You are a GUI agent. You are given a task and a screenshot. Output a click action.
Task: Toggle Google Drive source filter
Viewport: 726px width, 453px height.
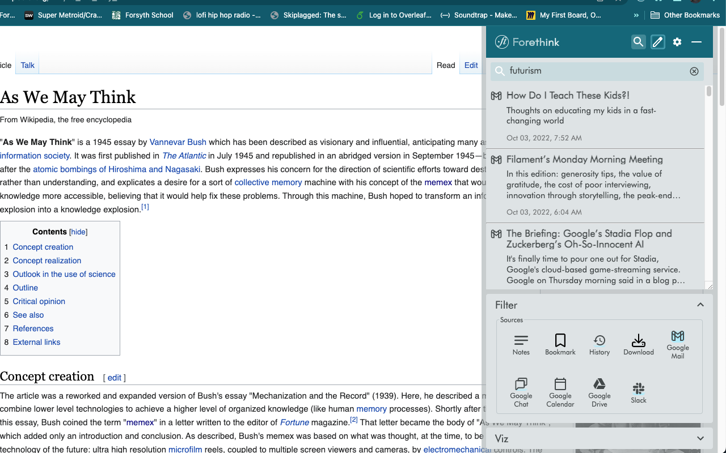click(600, 392)
